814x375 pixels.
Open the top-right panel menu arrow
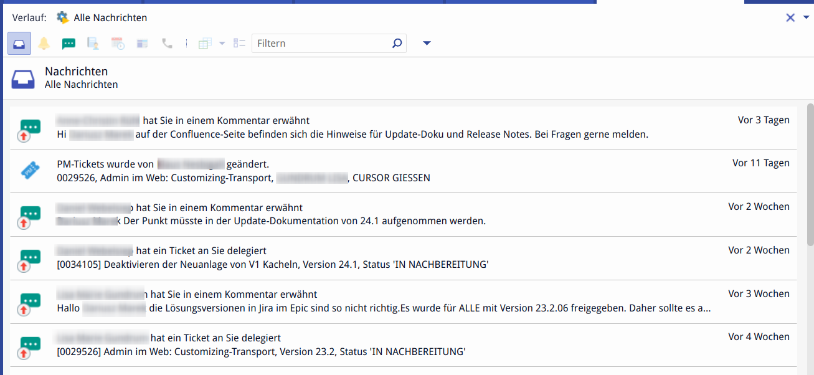tap(806, 17)
